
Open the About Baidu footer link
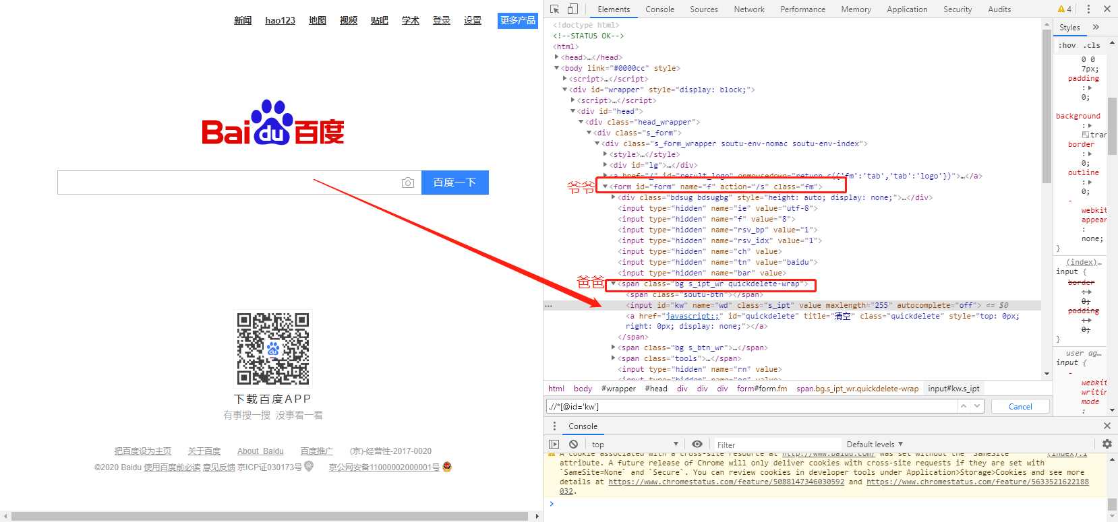coord(260,451)
